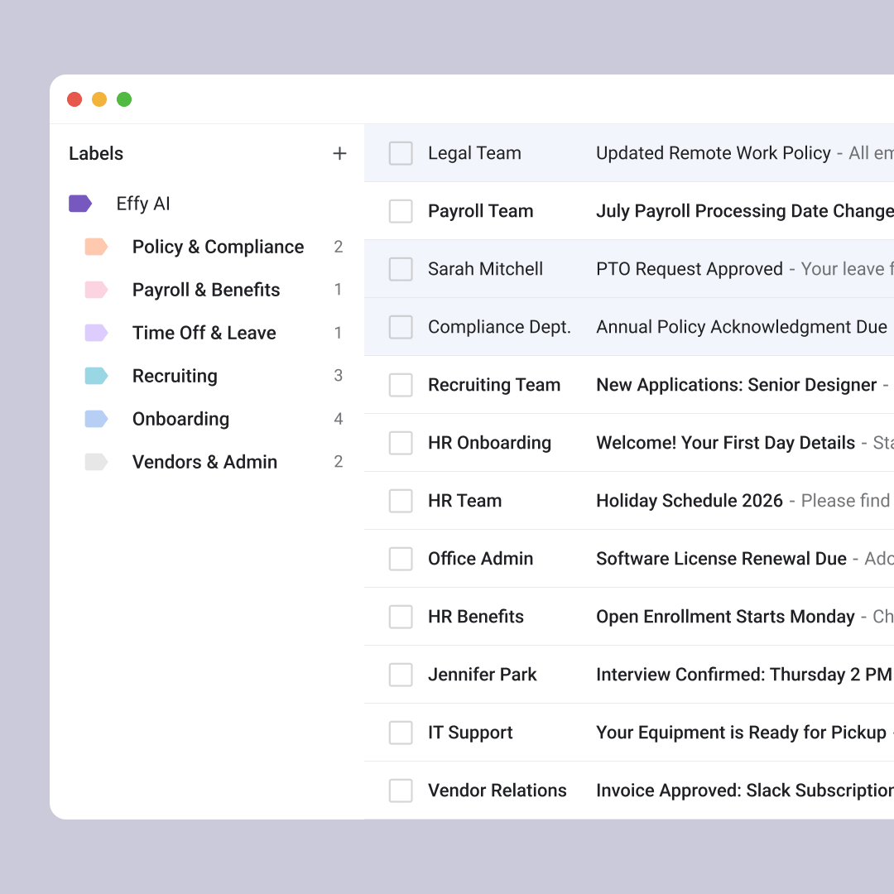Click sender name Payroll Team
Image resolution: width=894 pixels, height=894 pixels.
click(481, 211)
